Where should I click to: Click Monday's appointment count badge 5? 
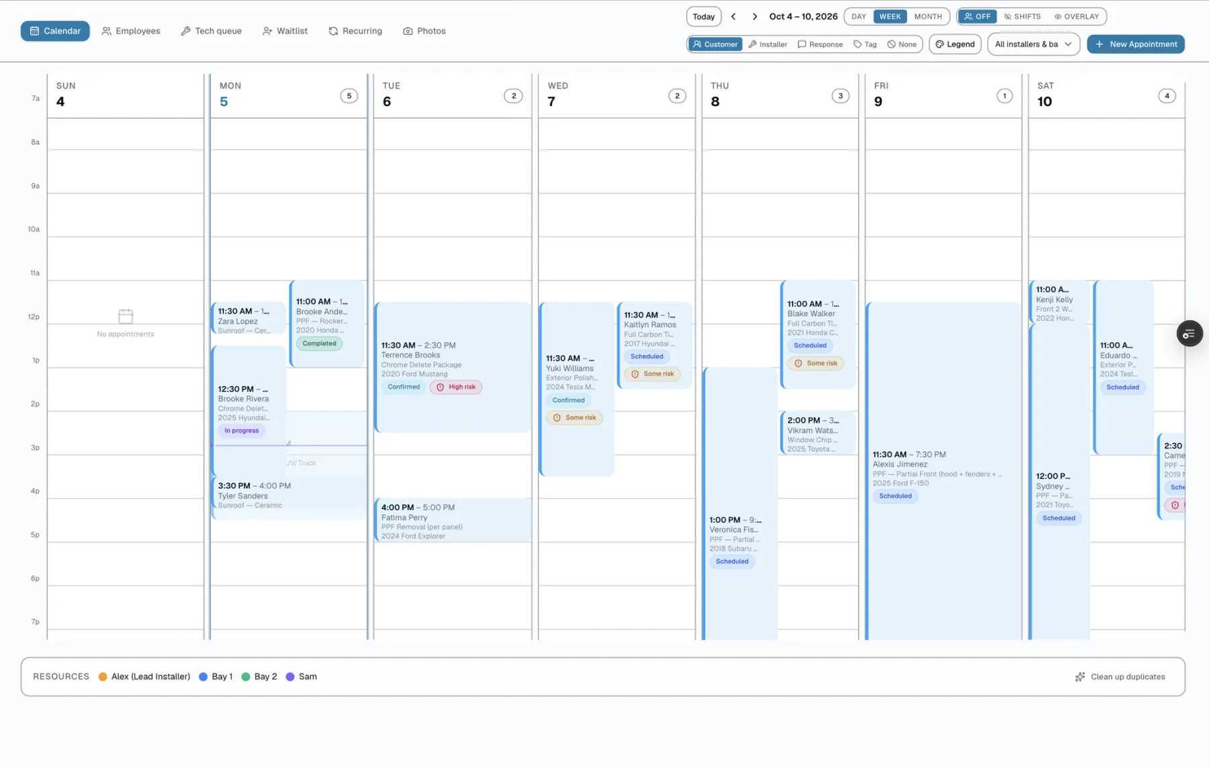point(349,96)
